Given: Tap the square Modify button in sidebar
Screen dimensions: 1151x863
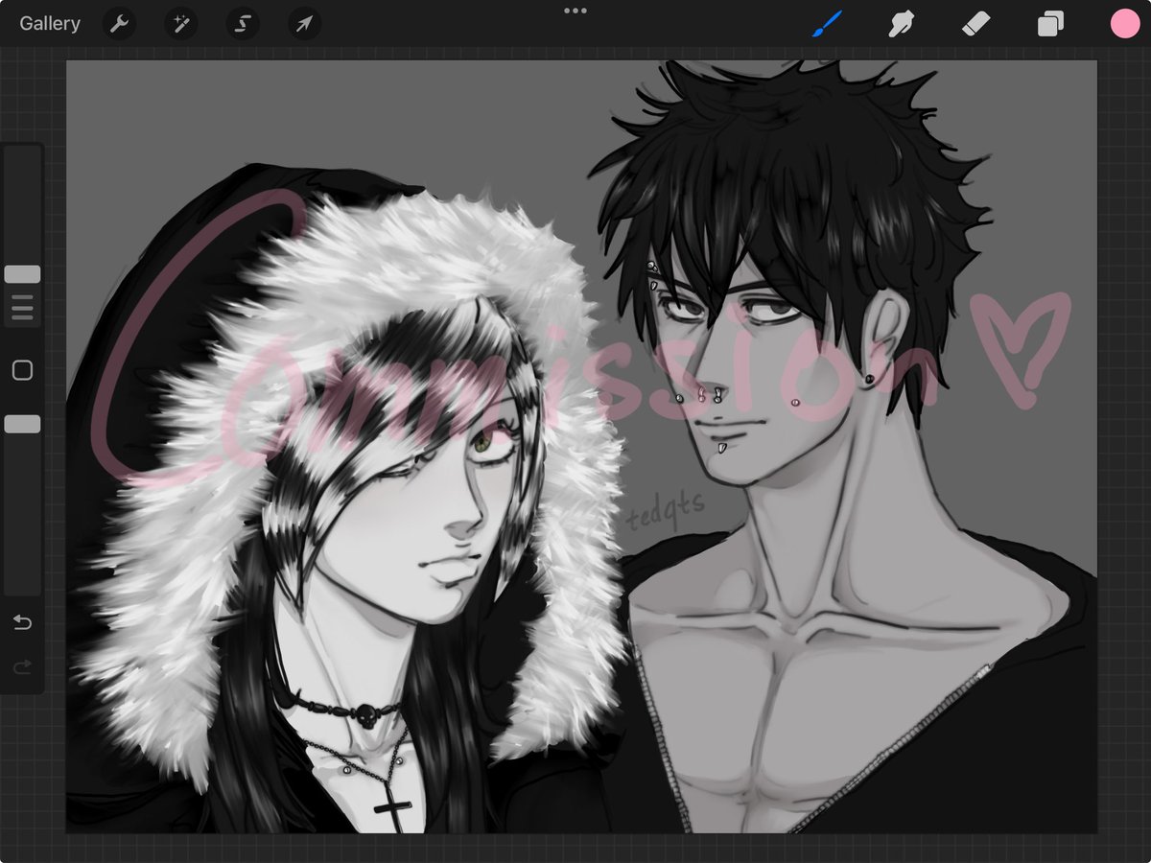Looking at the screenshot, I should (x=22, y=370).
